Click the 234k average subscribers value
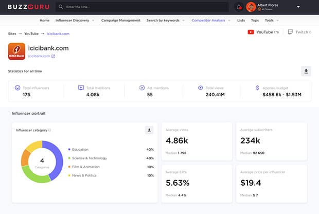This screenshot has width=319, height=214. click(250, 140)
